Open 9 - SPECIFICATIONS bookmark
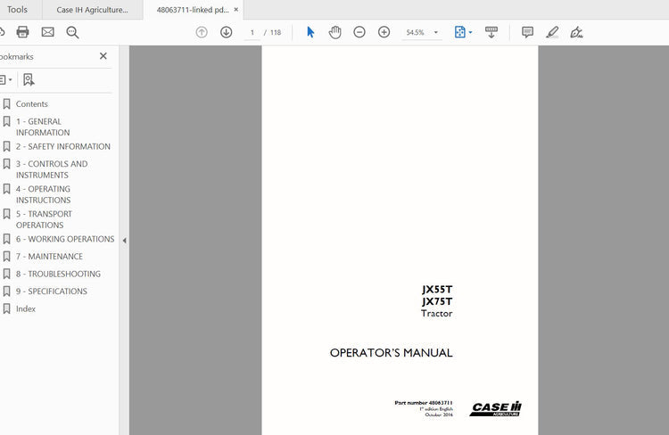 click(51, 291)
